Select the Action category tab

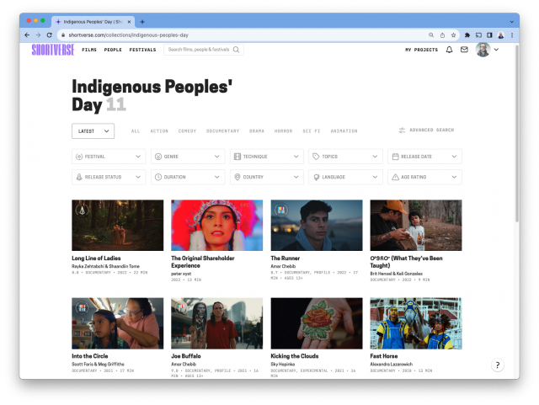pyautogui.click(x=159, y=131)
